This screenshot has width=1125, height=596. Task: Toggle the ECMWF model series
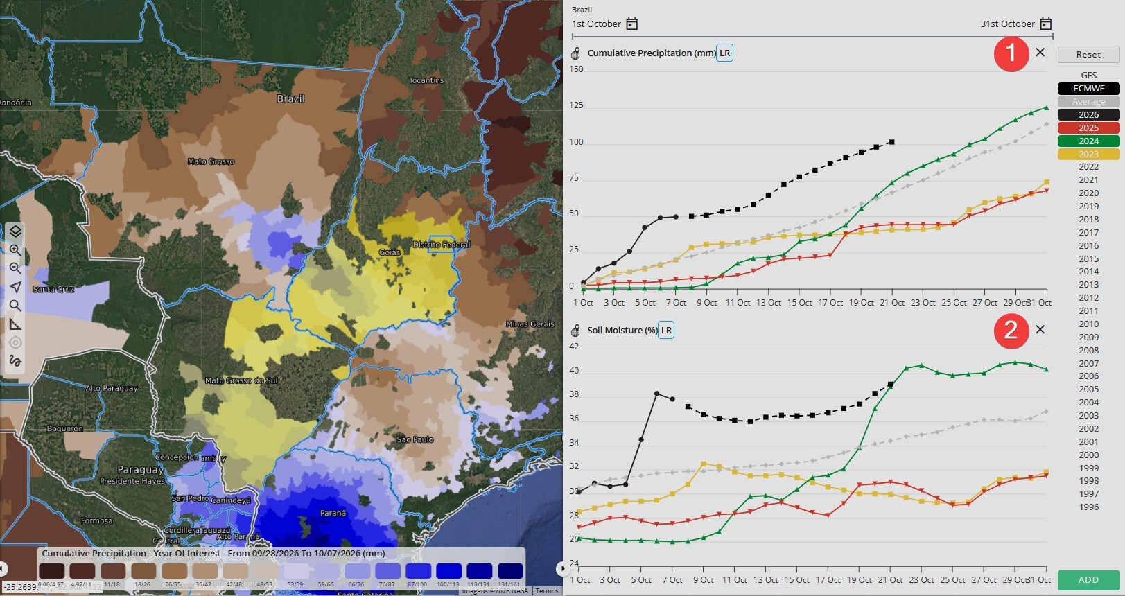[1088, 89]
